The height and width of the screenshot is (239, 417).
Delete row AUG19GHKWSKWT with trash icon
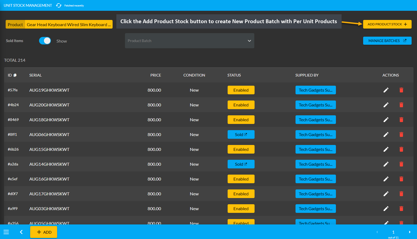[401, 90]
